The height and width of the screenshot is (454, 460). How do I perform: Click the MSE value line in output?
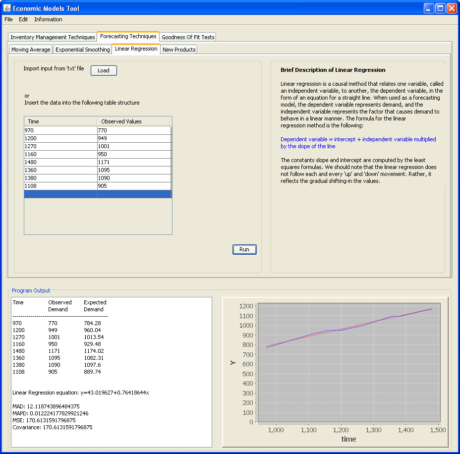[x=44, y=420]
